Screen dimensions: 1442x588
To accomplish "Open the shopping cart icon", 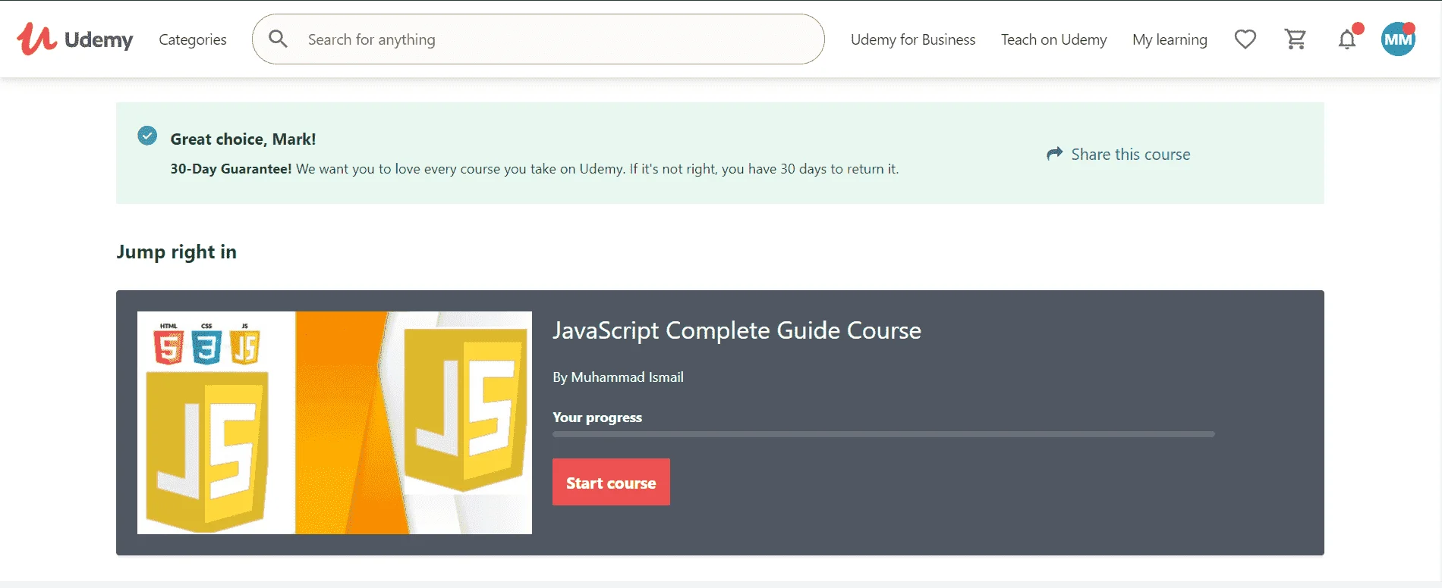I will (1296, 39).
